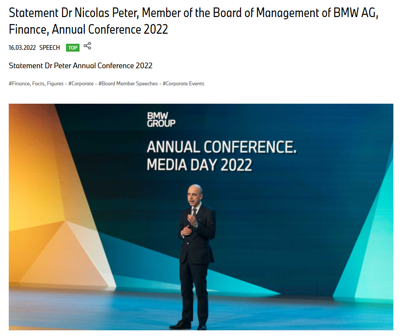Click the date 16.03.2022

pyautogui.click(x=22, y=48)
